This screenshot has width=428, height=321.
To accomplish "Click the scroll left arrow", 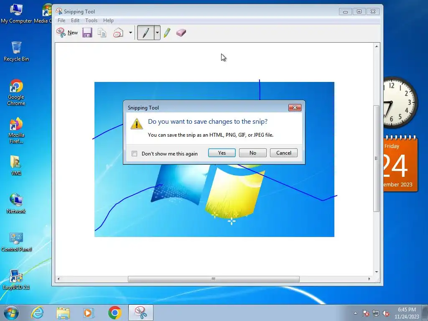I will click(x=59, y=279).
